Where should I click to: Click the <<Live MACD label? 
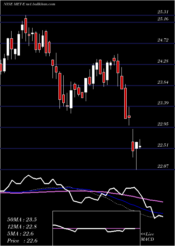click(147, 237)
